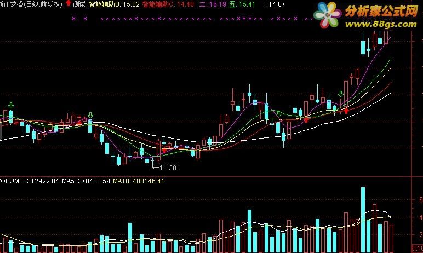Click the red up arrow signal farthest right
Screen dimensions: 423x253
point(347,111)
